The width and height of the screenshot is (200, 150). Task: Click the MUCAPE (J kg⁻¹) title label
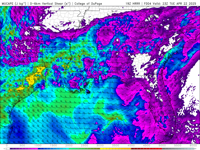14,3
